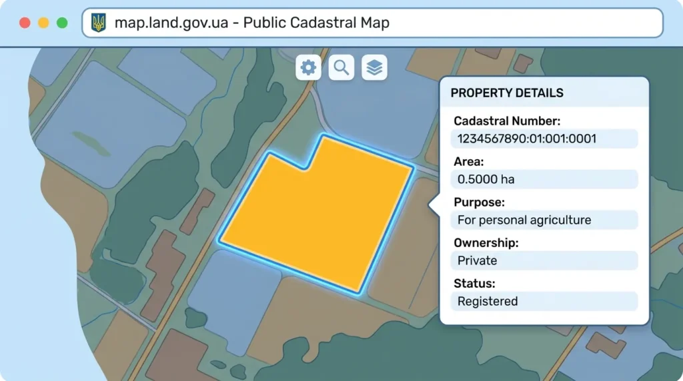Click the yellow minimize window button
The image size is (683, 381).
tap(43, 23)
